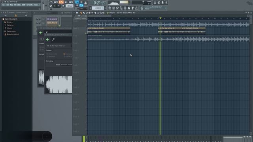
Task: Click the tempo 130 display
Action: pos(70,6)
